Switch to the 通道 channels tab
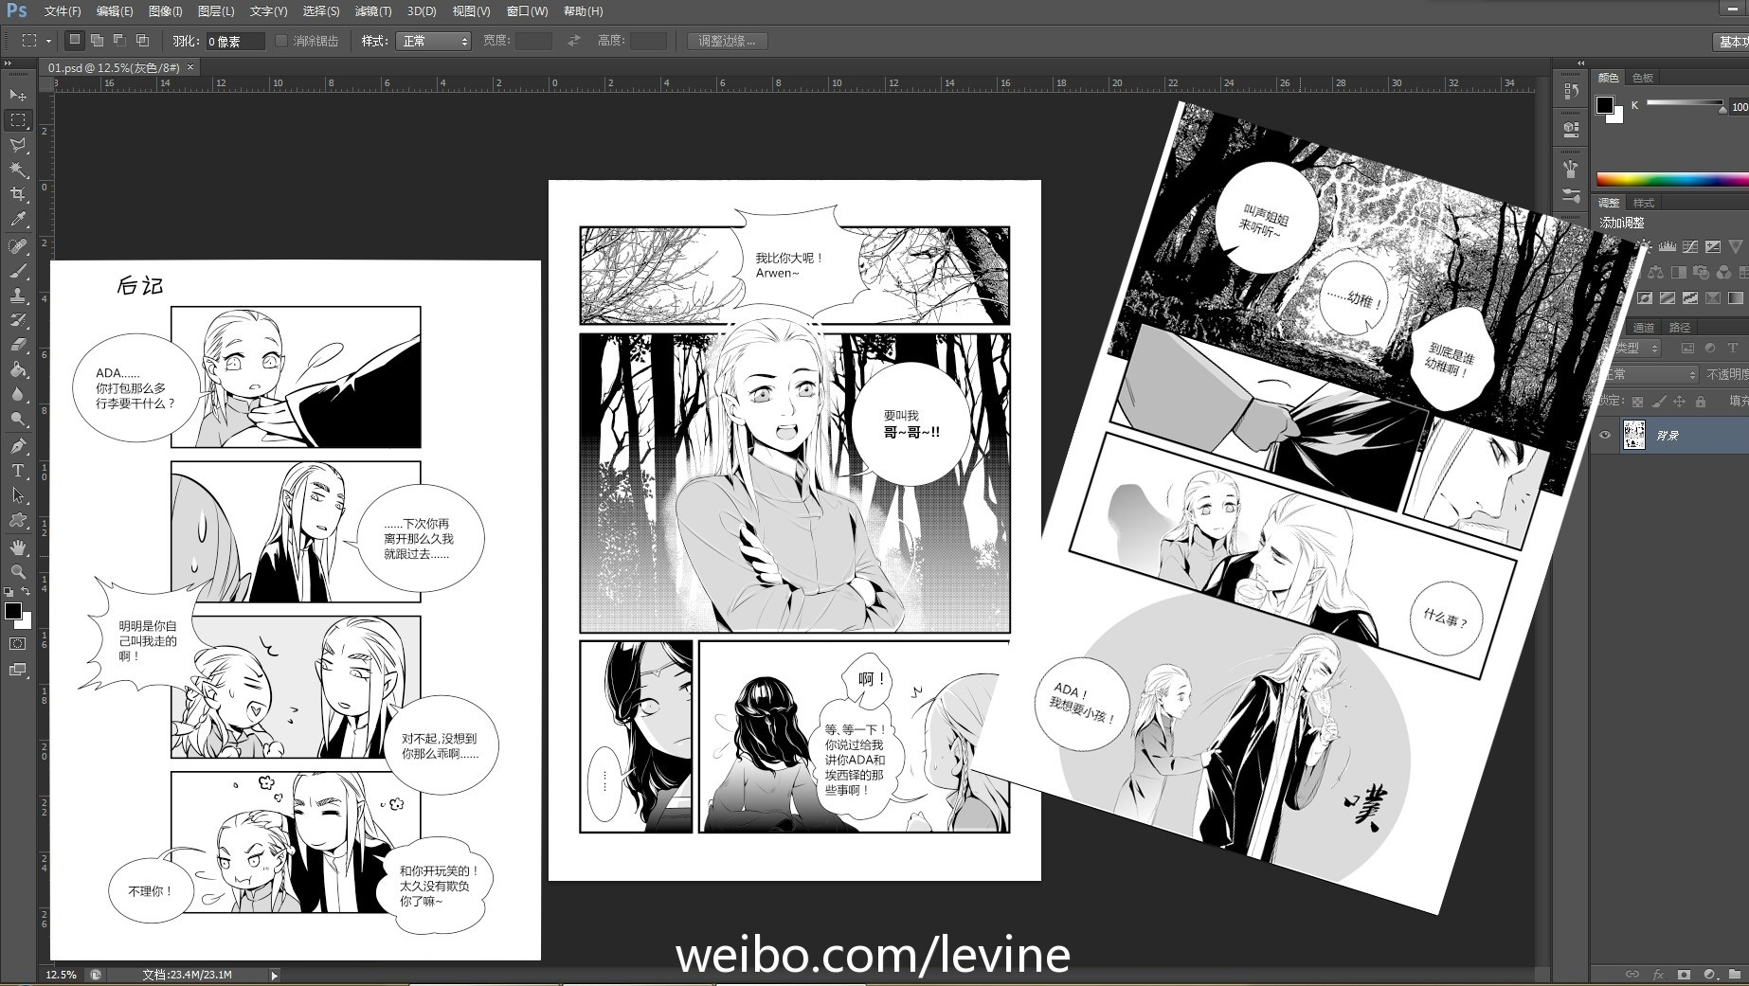 click(x=1644, y=328)
